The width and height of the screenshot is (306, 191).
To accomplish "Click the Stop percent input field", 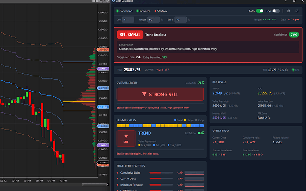I will [180, 20].
